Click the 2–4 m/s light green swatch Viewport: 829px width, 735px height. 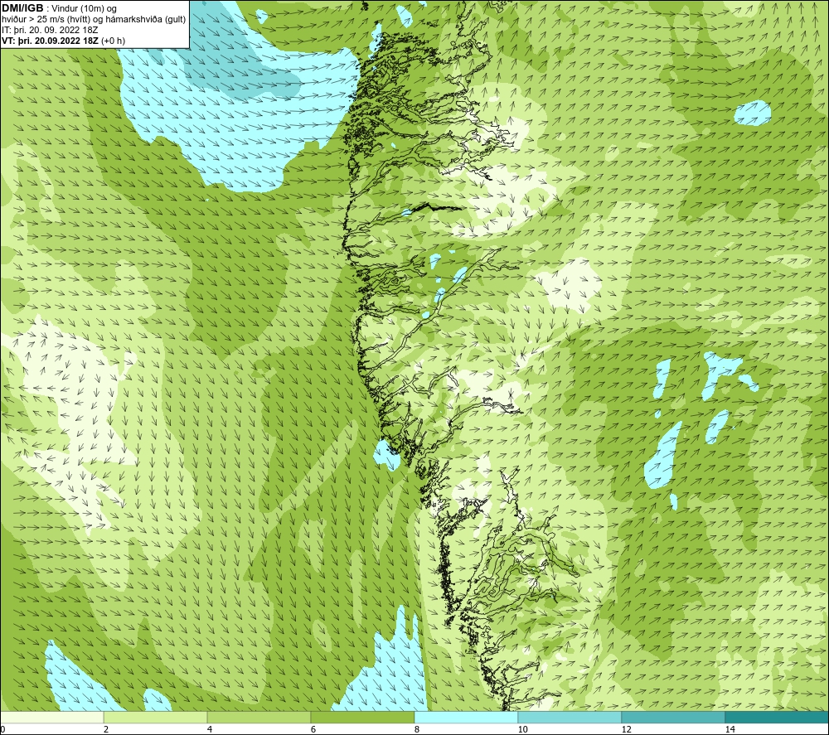156,718
